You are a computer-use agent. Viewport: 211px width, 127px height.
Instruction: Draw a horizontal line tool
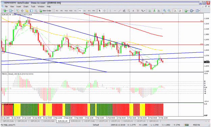coord(115,10)
